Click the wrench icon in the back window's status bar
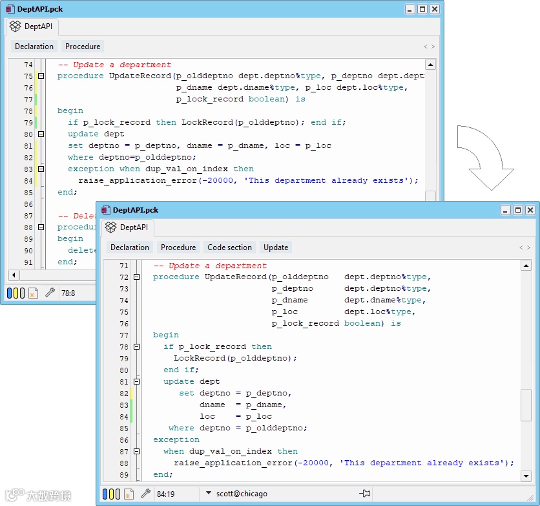540x506 pixels. (50, 293)
